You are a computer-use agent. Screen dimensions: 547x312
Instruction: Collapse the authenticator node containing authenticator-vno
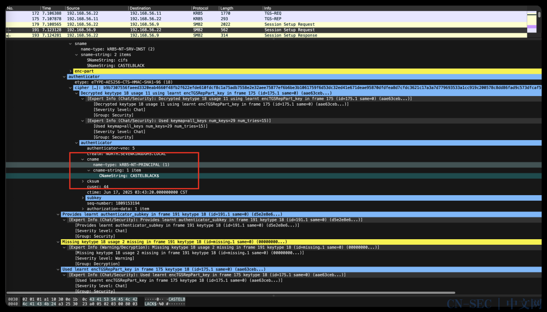[x=77, y=143]
